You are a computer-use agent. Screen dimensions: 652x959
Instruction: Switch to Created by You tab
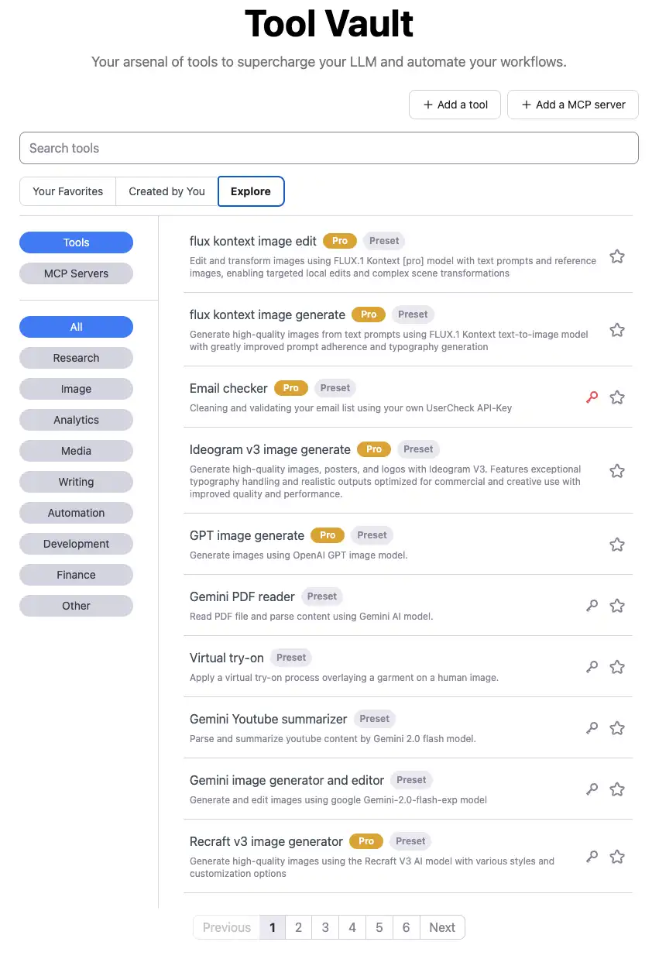click(166, 191)
